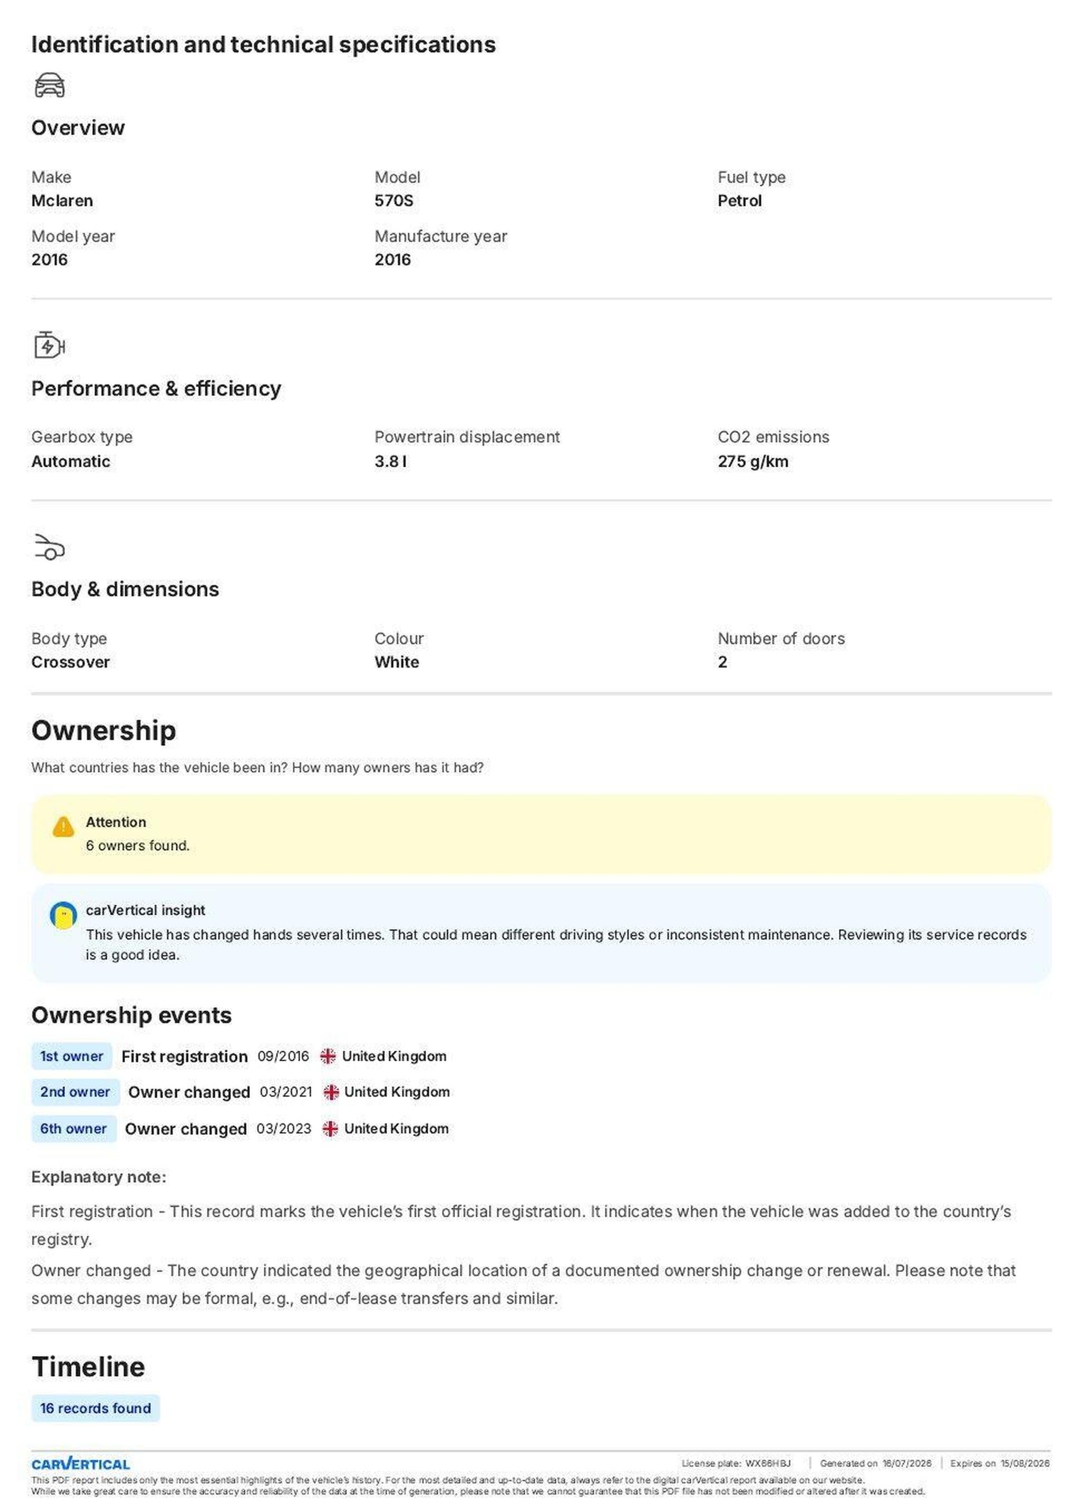Click the Mclaren make value
1080x1509 pixels.
point(62,201)
